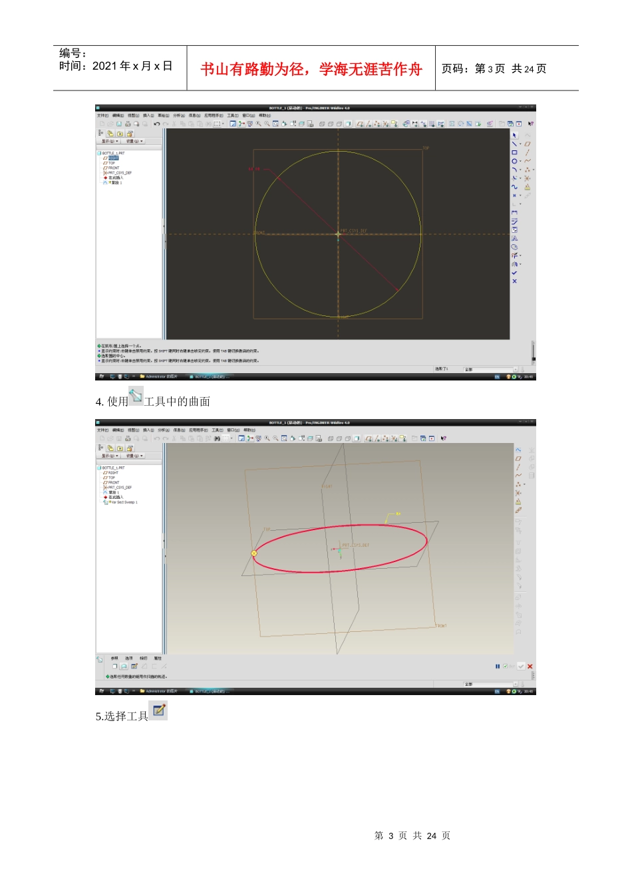The image size is (632, 894).
Task: Select shading display style in lower screenshot toolbar
Action: [x=357, y=438]
